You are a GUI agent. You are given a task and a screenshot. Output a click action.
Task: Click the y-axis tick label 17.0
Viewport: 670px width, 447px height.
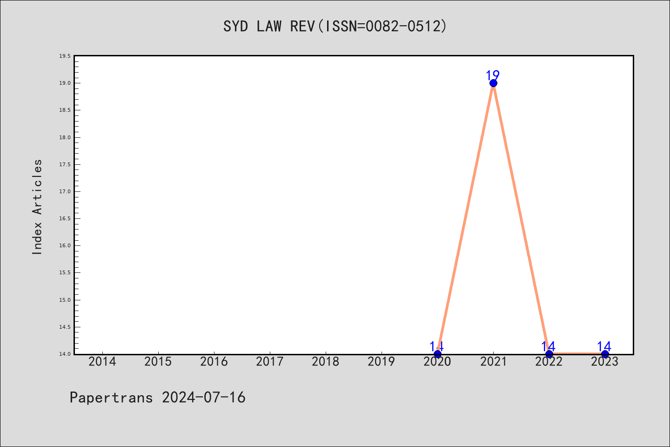(x=65, y=191)
